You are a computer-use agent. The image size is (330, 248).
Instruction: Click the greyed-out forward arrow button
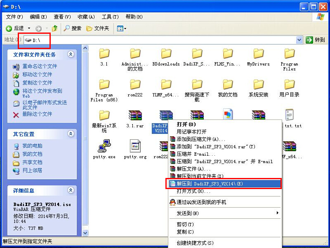click(x=38, y=28)
